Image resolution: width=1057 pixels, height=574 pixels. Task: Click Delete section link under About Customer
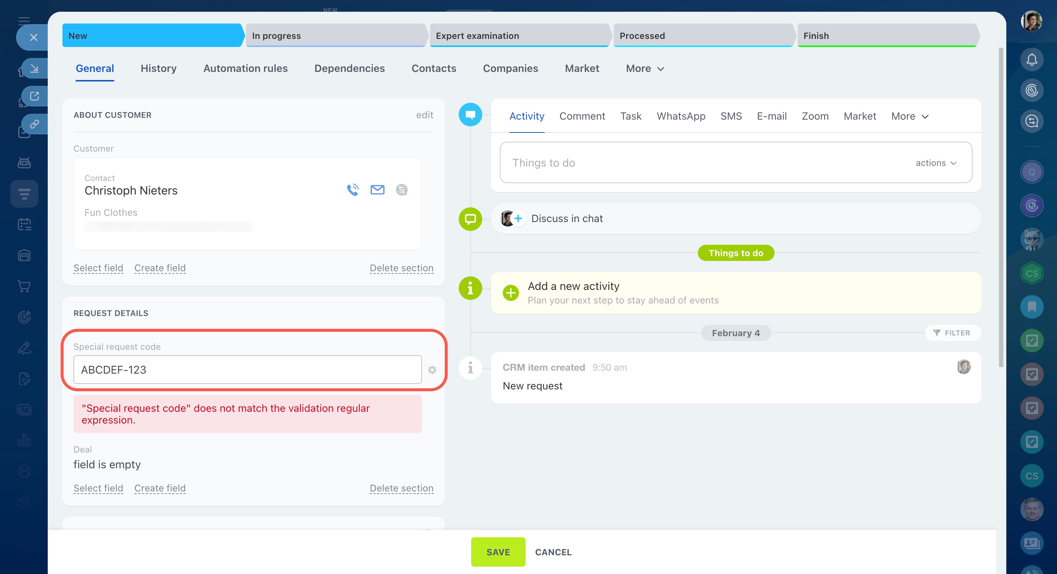[401, 268]
